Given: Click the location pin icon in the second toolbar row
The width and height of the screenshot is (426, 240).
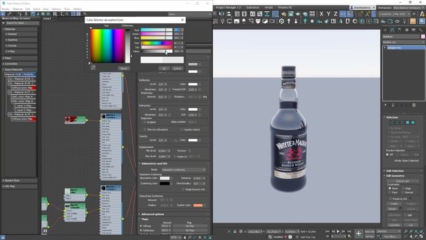Looking at the screenshot, I should (x=222, y=21).
